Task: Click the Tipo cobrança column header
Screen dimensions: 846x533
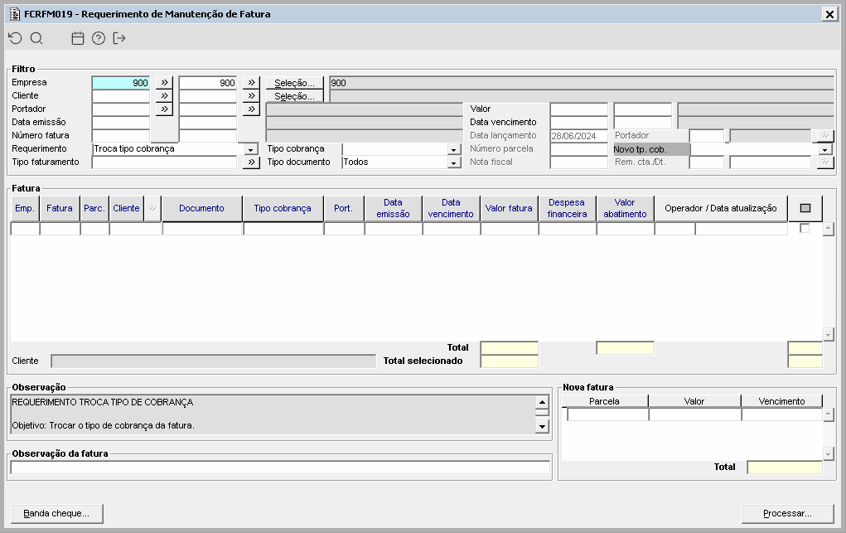Action: point(283,208)
